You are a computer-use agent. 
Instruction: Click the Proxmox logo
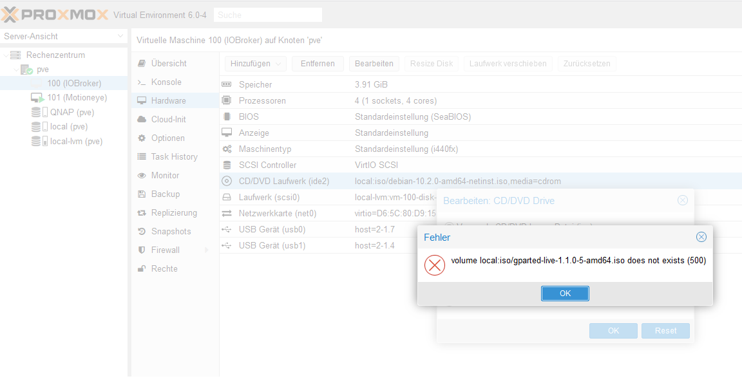coord(55,15)
